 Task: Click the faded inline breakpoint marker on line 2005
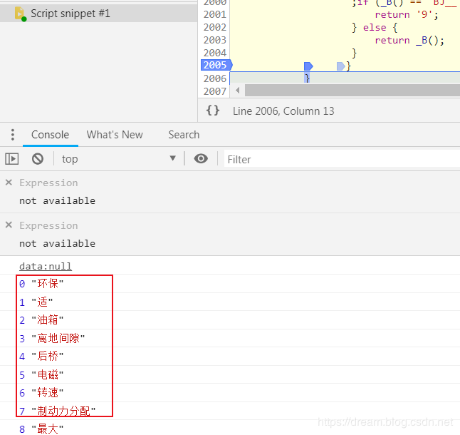340,66
